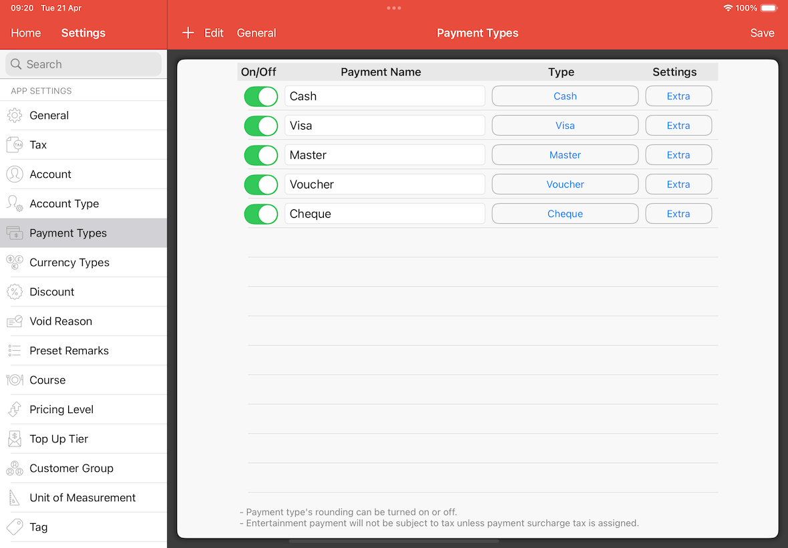
Task: Open Pricing Level settings
Action: click(x=83, y=409)
